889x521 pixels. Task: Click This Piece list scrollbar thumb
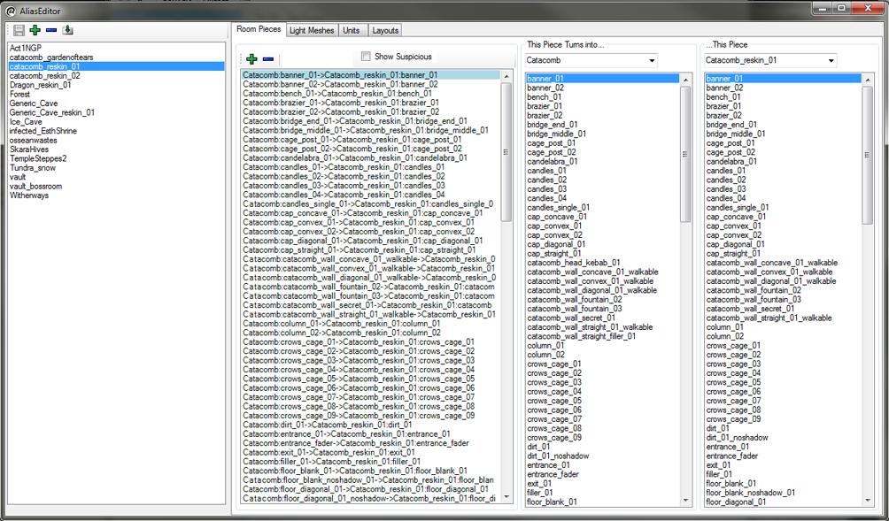point(868,155)
